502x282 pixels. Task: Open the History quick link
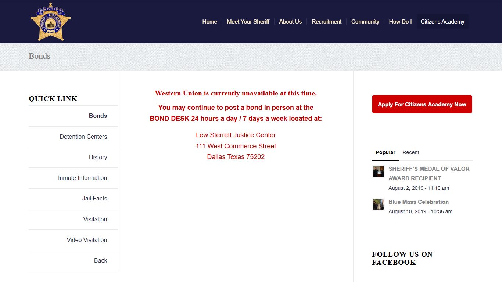tap(73, 157)
